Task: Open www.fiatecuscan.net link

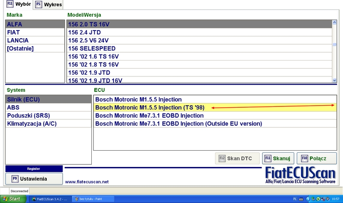Action: tap(87, 182)
